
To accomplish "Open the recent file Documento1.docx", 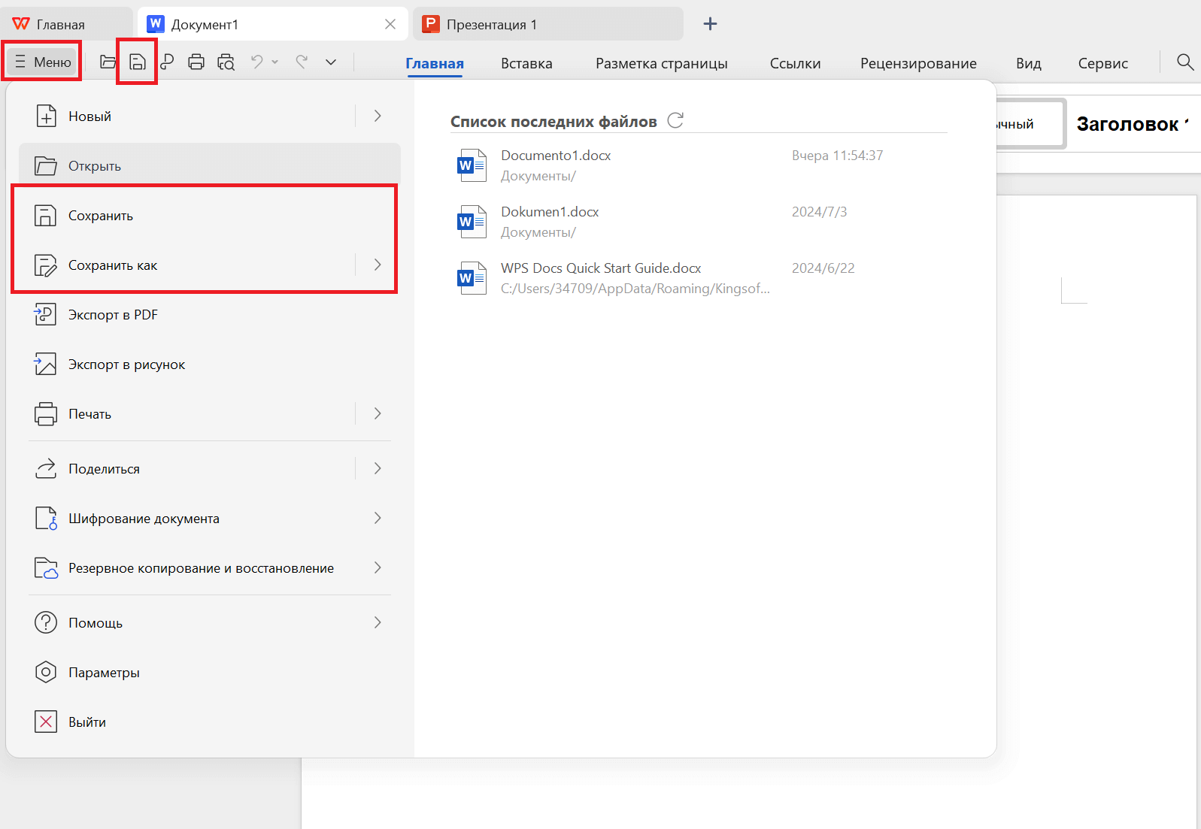I will pyautogui.click(x=556, y=156).
